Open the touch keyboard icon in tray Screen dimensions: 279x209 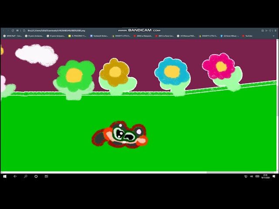coord(258,176)
